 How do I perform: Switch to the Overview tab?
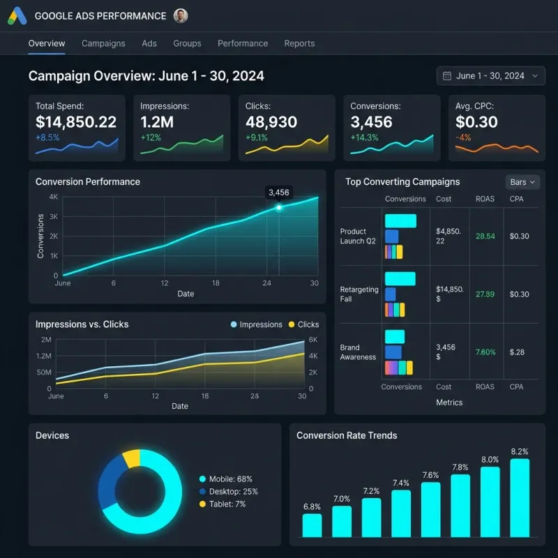pos(47,43)
